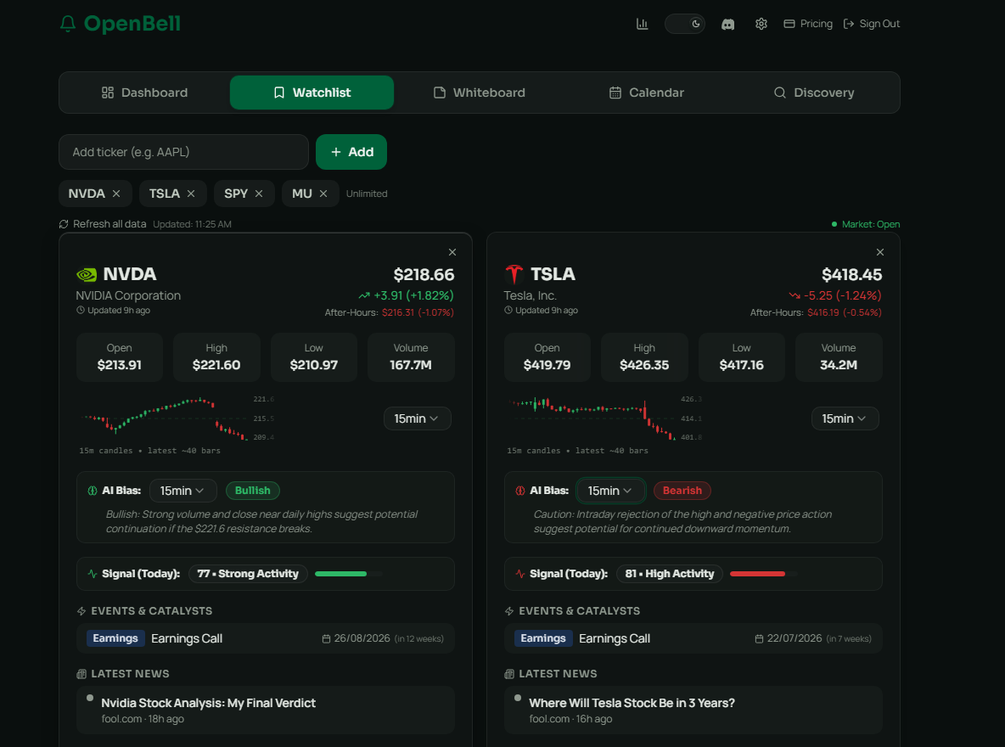Click NVDA Open $213.91 tile
The image size is (1005, 747).
point(119,357)
